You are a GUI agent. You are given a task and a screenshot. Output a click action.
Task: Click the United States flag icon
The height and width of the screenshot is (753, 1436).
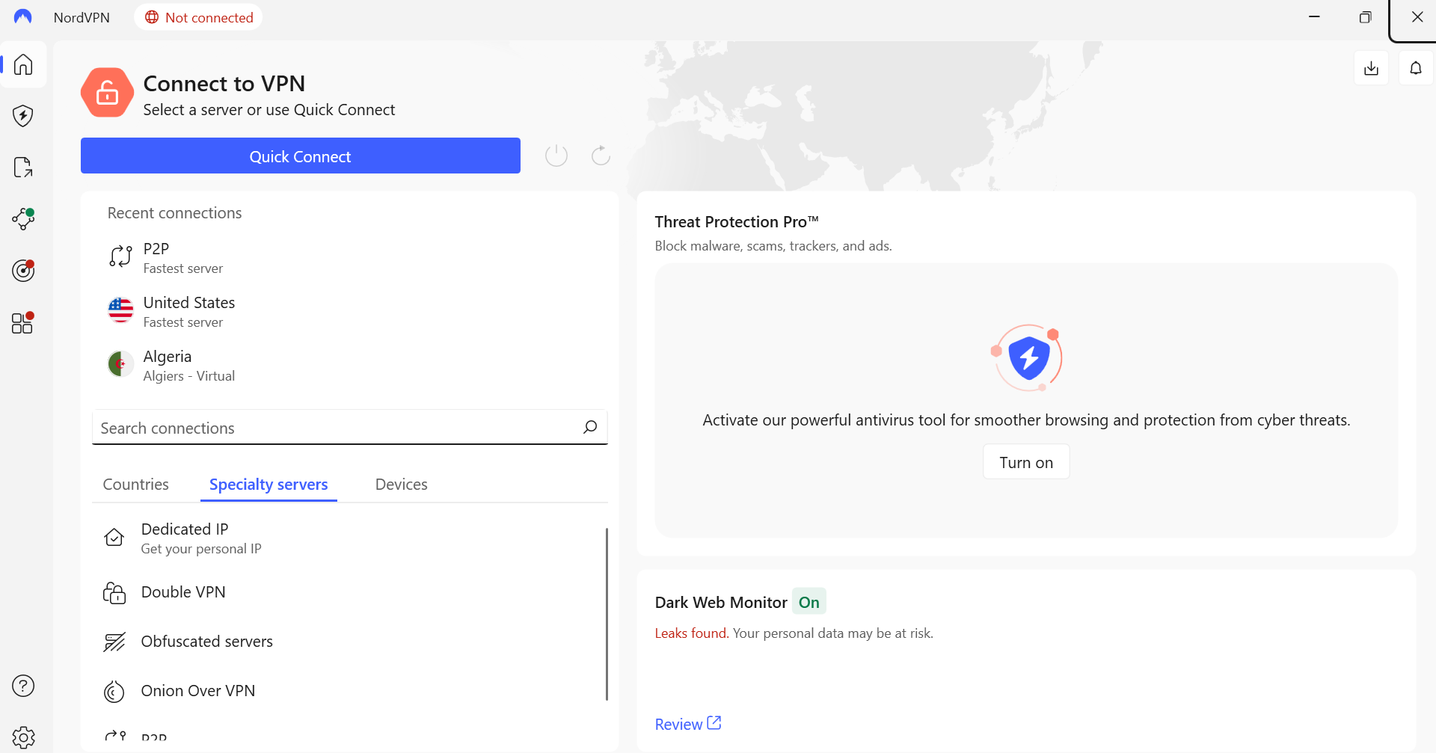120,310
